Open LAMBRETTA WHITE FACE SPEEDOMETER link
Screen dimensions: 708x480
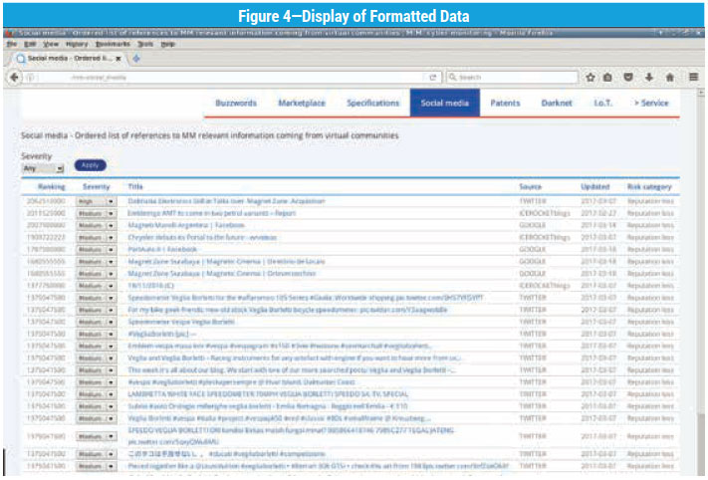(x=268, y=393)
